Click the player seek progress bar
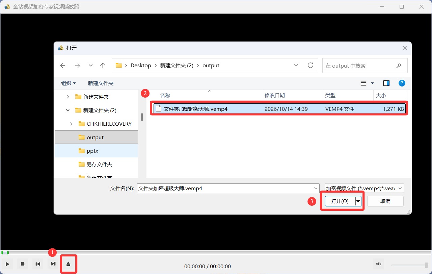 (216, 252)
